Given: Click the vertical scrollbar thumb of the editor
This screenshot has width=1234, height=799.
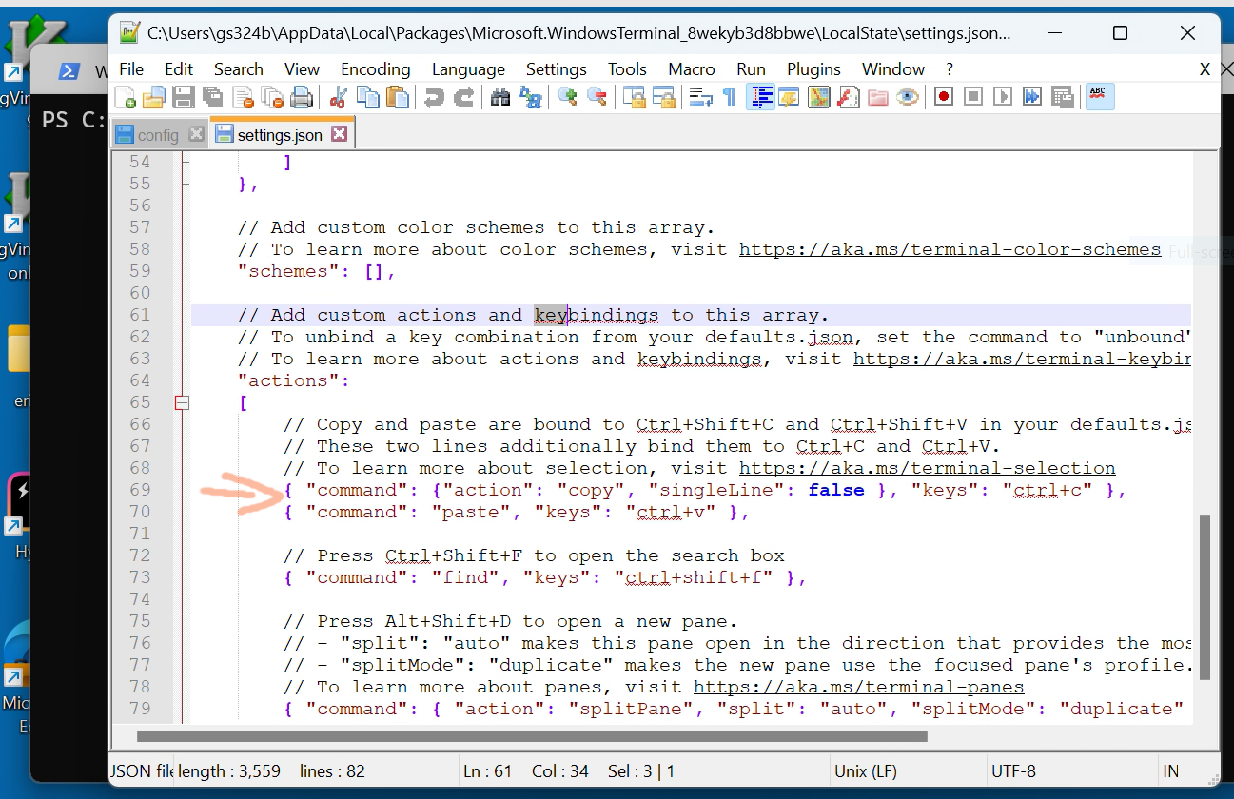Looking at the screenshot, I should (1204, 597).
